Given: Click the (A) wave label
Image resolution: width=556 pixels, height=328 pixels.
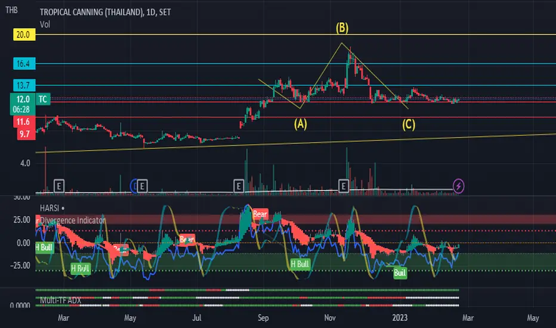Looking at the screenshot, I should [300, 124].
